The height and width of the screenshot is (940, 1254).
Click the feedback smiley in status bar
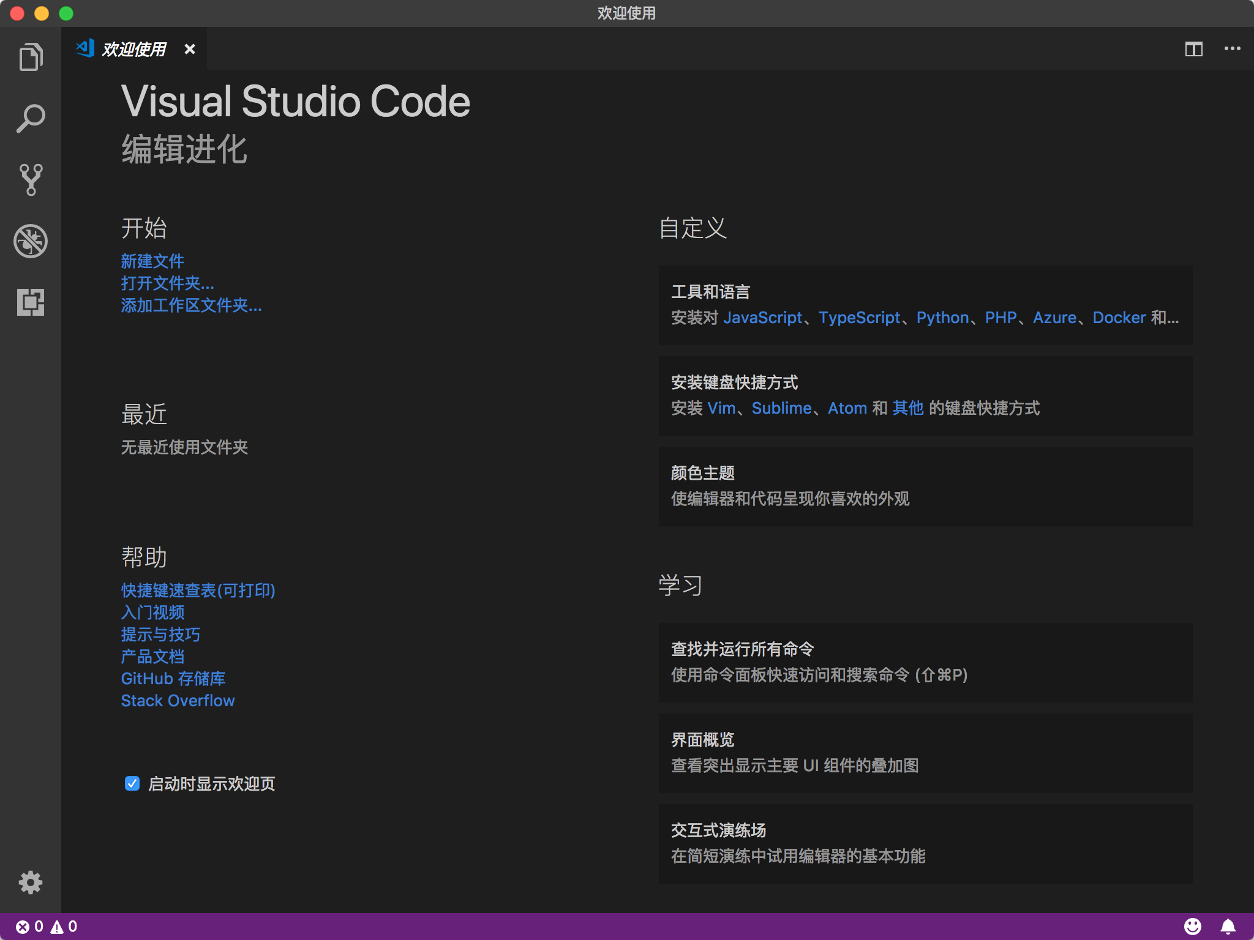(1192, 927)
